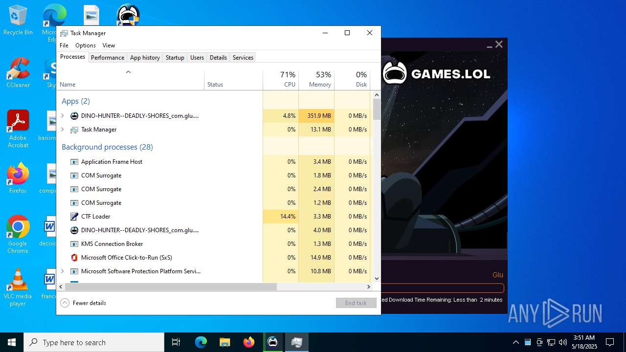This screenshot has height=352, width=626.
Task: Click the vertical scrollbar thumb in process list
Action: [377, 109]
